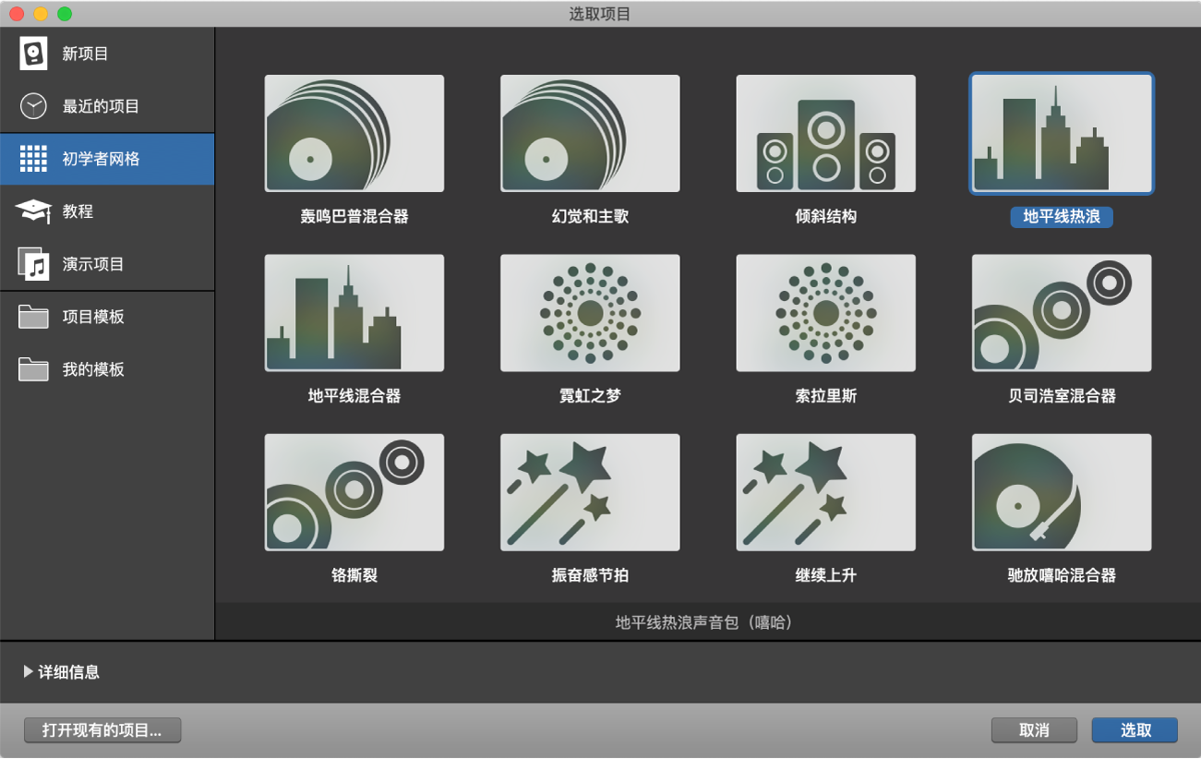Pick the 霓虹之梦 template
This screenshot has height=759, width=1201.
tap(589, 312)
